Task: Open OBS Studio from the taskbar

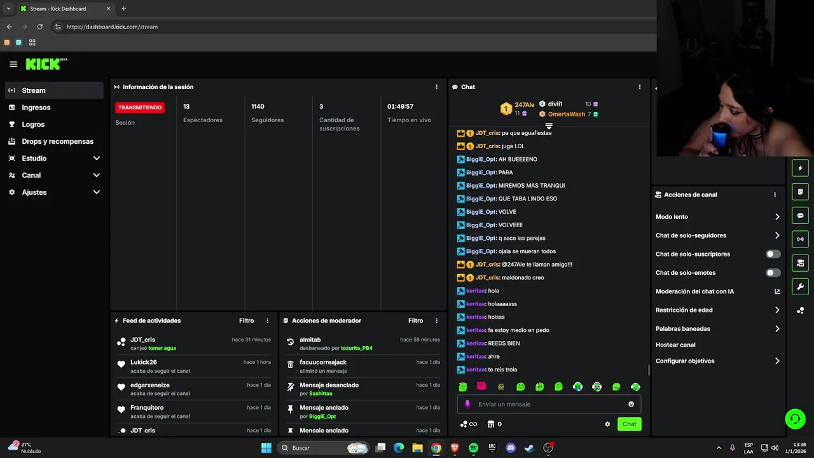Action: tap(548, 448)
